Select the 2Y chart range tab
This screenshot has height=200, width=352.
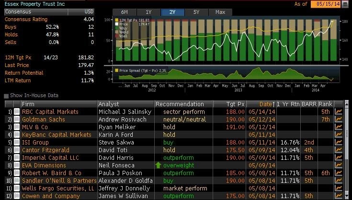(x=172, y=12)
